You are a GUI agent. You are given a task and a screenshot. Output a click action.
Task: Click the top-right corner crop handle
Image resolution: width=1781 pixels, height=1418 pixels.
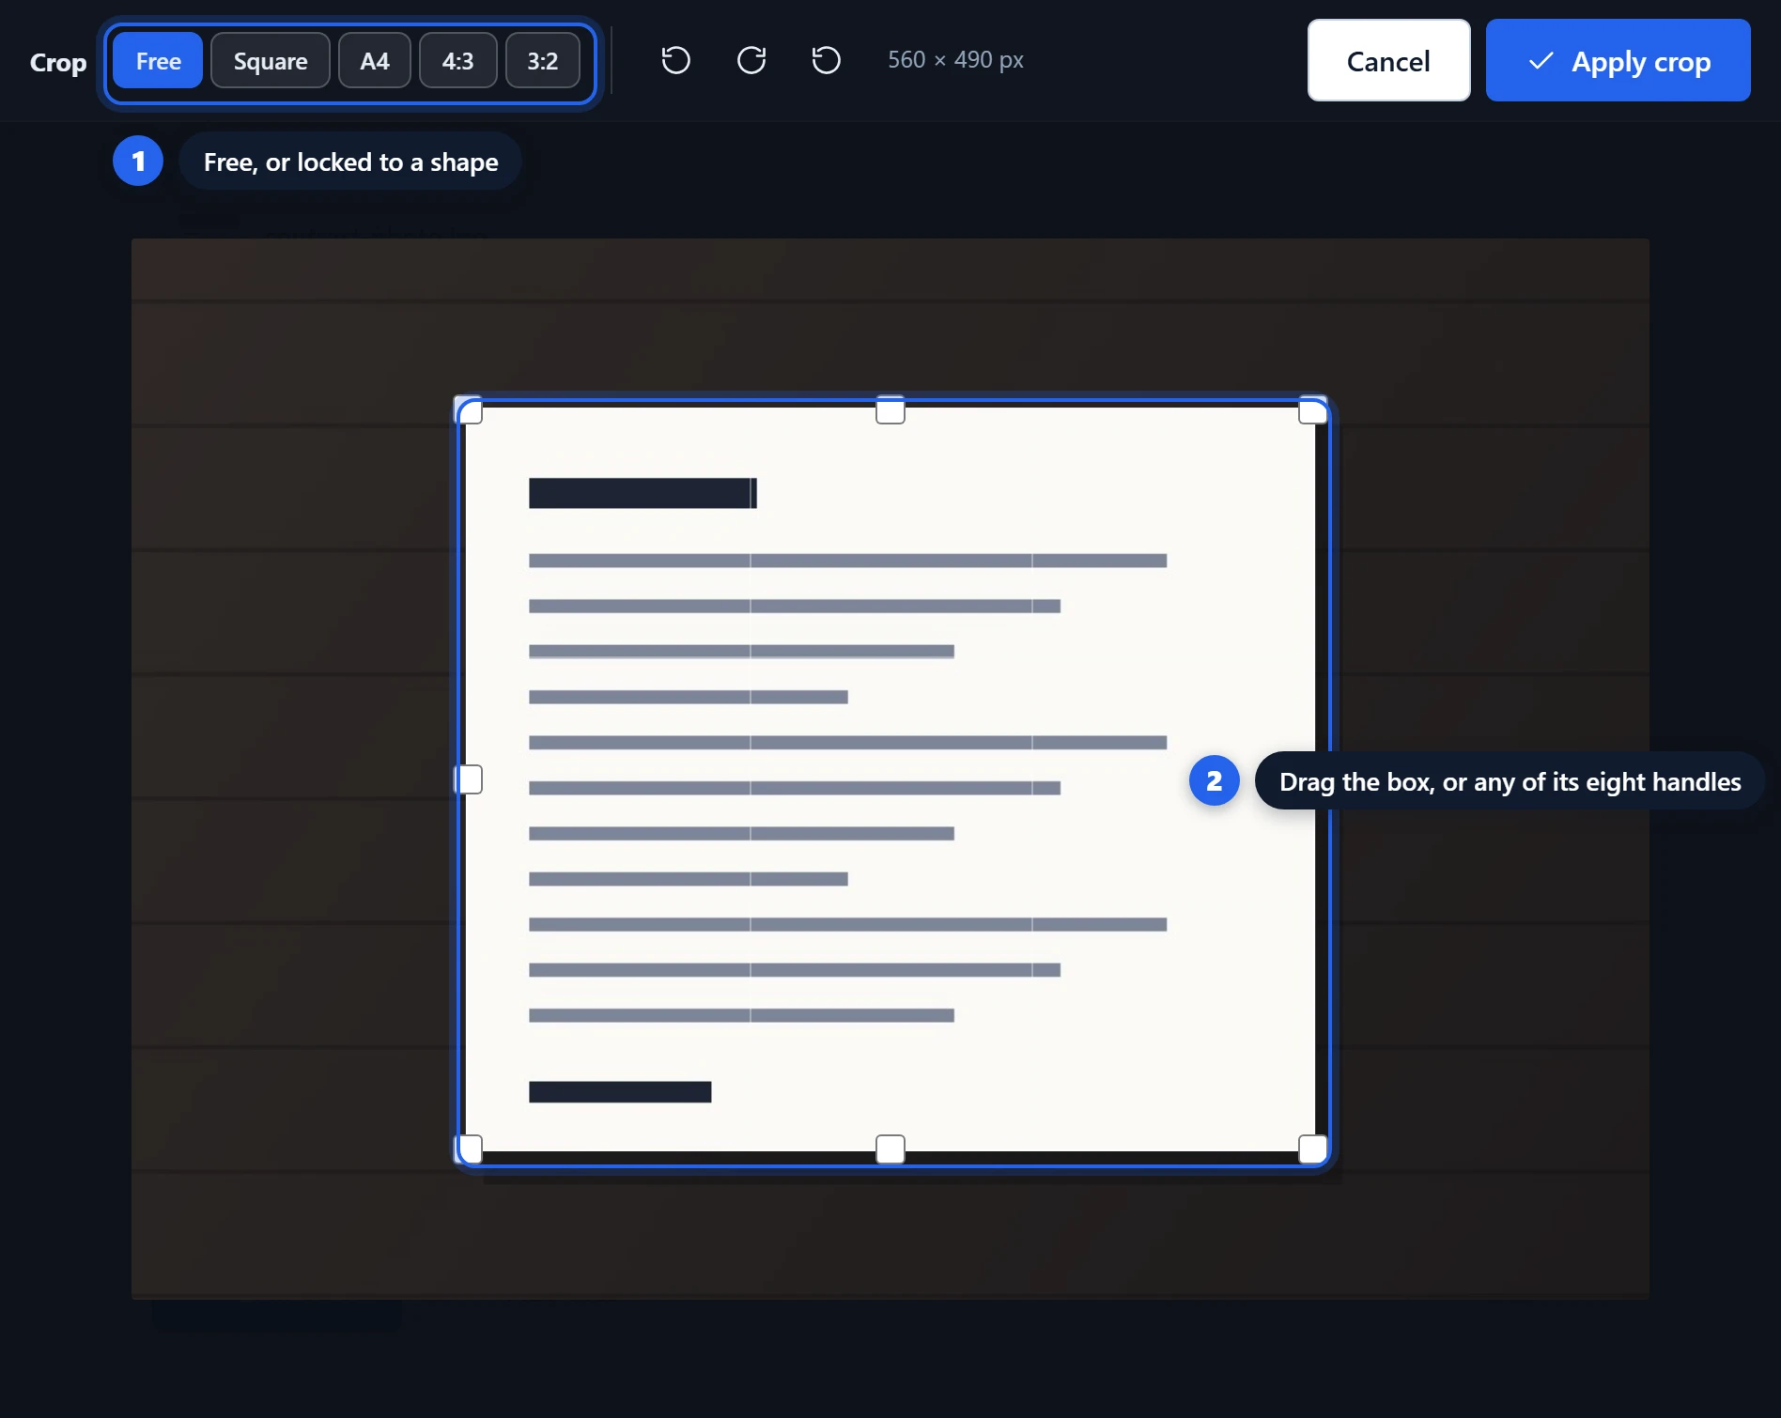click(x=1312, y=410)
